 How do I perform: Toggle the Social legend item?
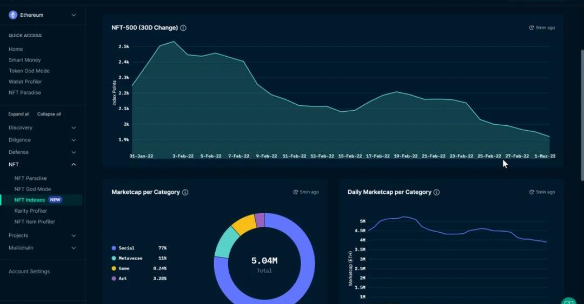127,248
